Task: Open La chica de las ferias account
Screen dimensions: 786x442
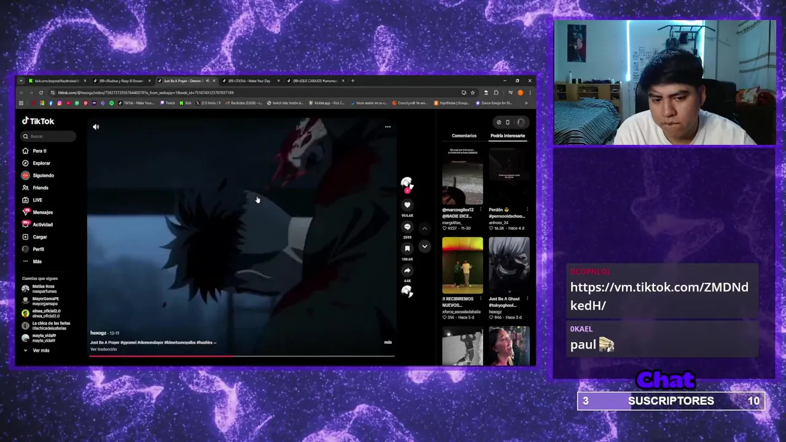Action: (46, 325)
